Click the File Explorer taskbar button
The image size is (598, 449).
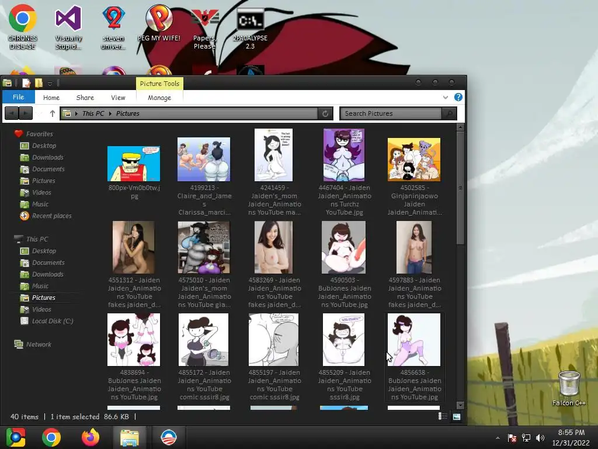(x=130, y=437)
